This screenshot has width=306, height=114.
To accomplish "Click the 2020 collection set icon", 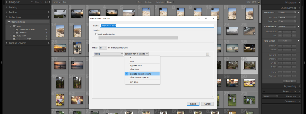I will tap(14, 26).
